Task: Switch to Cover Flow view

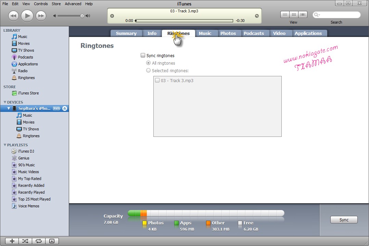Action: coord(303,15)
